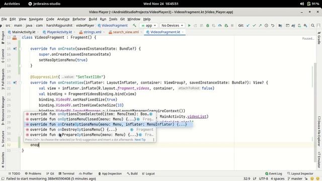Close the VideosFragment.kt tab
This screenshot has width=322, height=181.
tap(183, 32)
